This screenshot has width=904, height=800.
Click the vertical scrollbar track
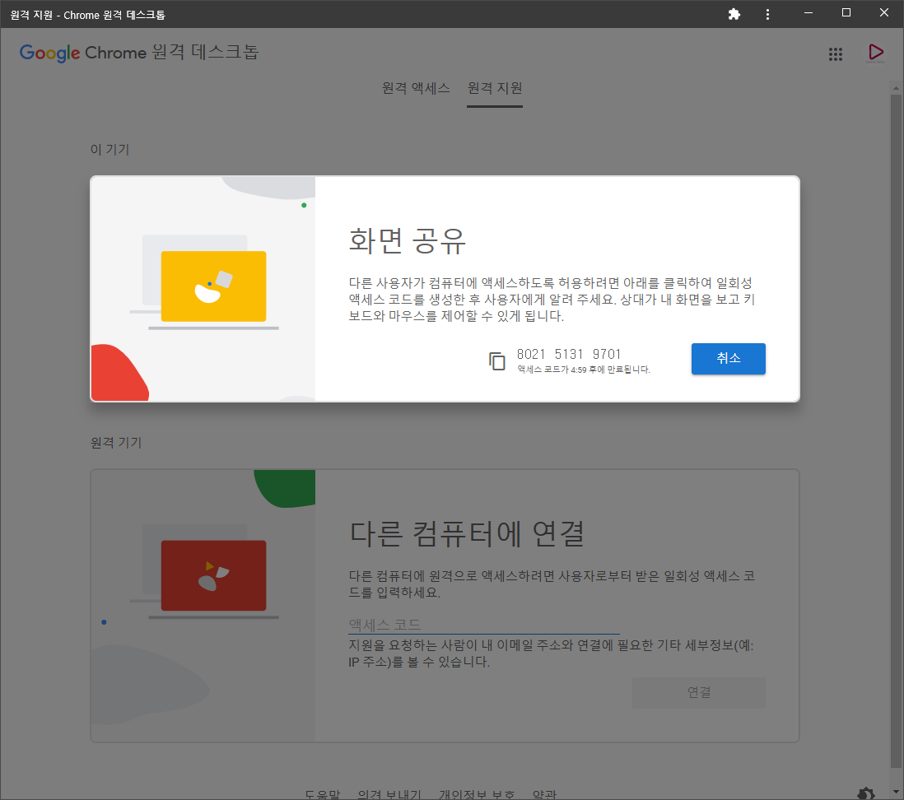click(x=895, y=438)
